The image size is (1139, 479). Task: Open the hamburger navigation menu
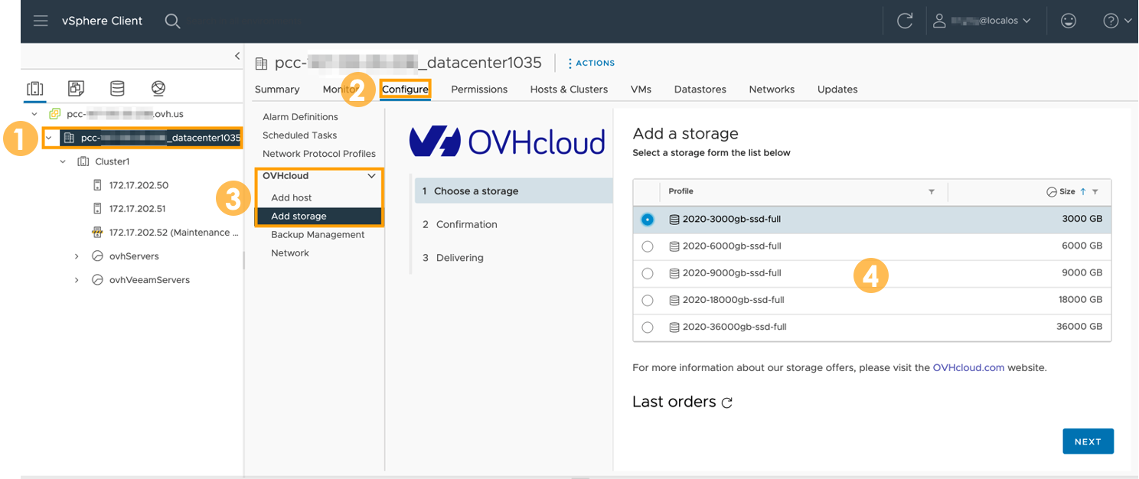click(41, 21)
